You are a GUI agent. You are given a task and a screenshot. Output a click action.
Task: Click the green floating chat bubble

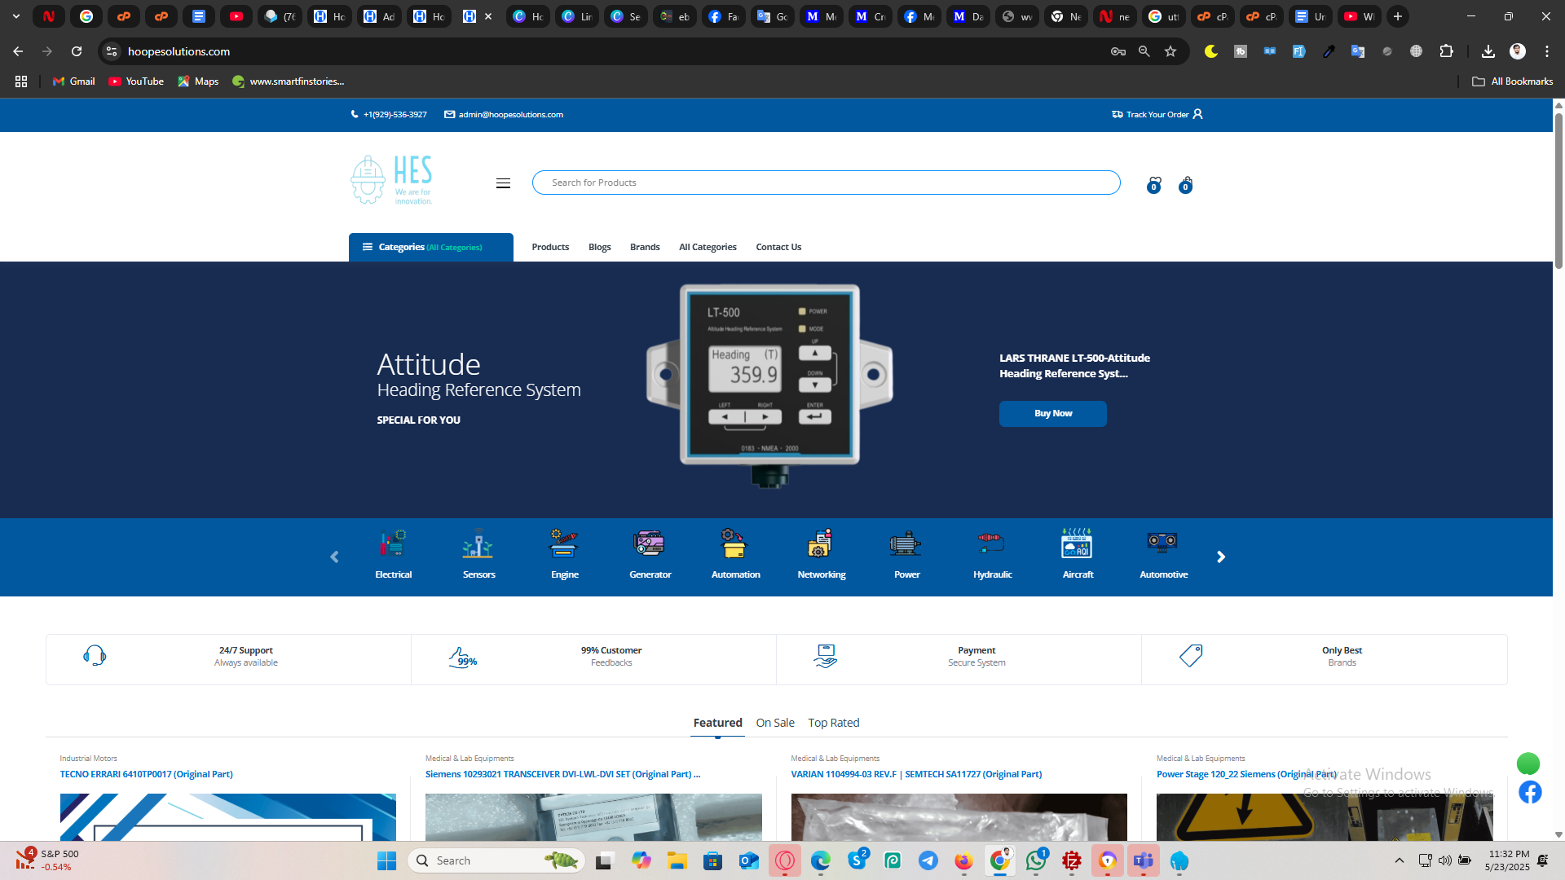coord(1528,763)
